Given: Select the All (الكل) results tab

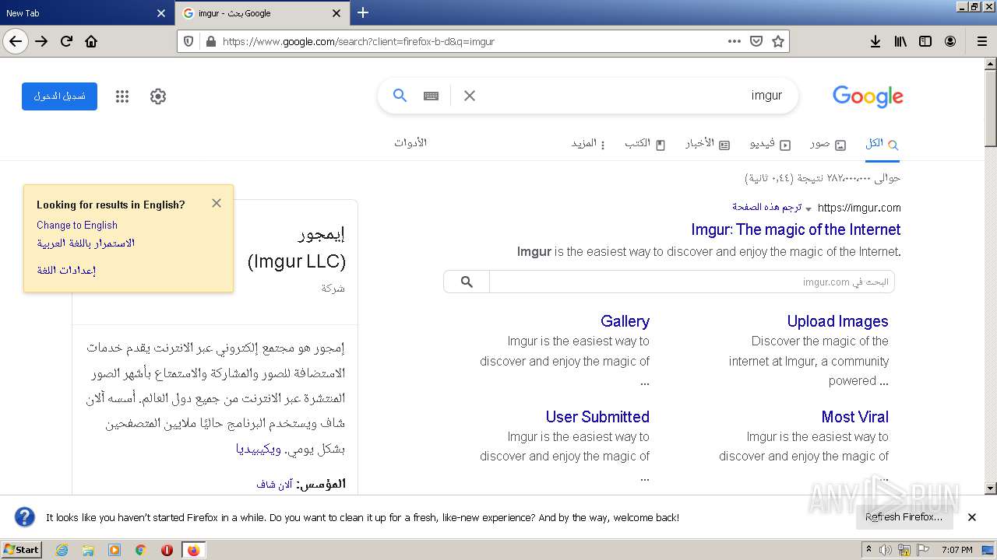Looking at the screenshot, I should click(x=882, y=144).
